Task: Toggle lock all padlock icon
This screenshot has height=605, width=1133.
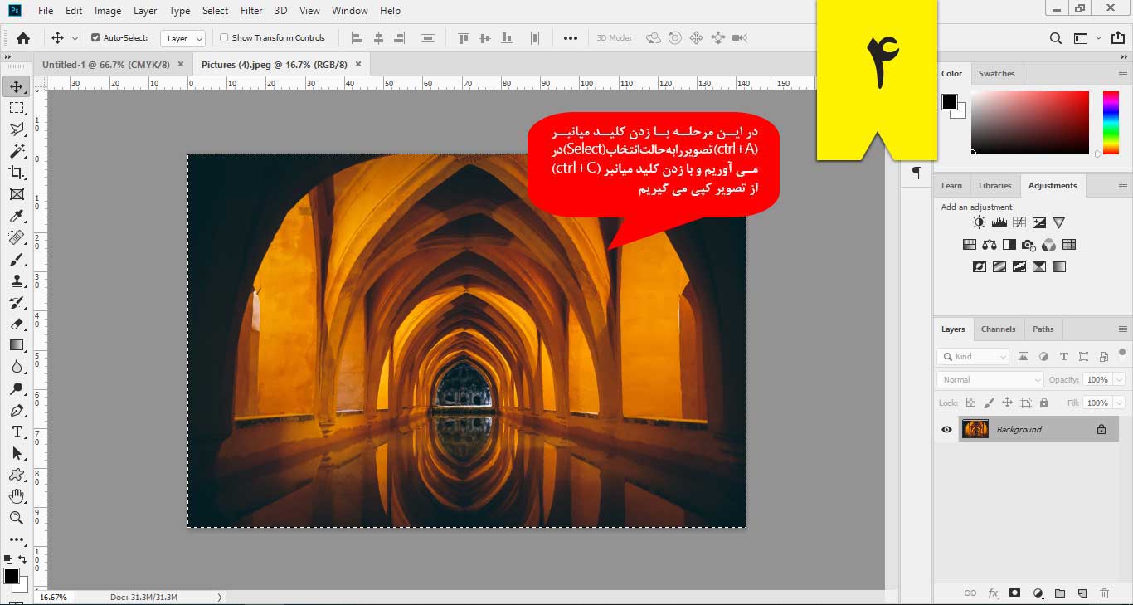Action: (1043, 403)
